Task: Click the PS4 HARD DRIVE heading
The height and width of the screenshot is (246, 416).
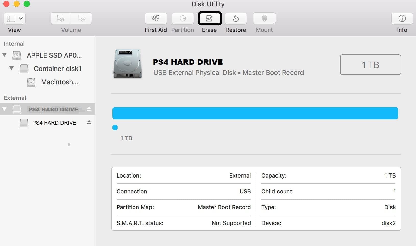Action: pos(188,62)
